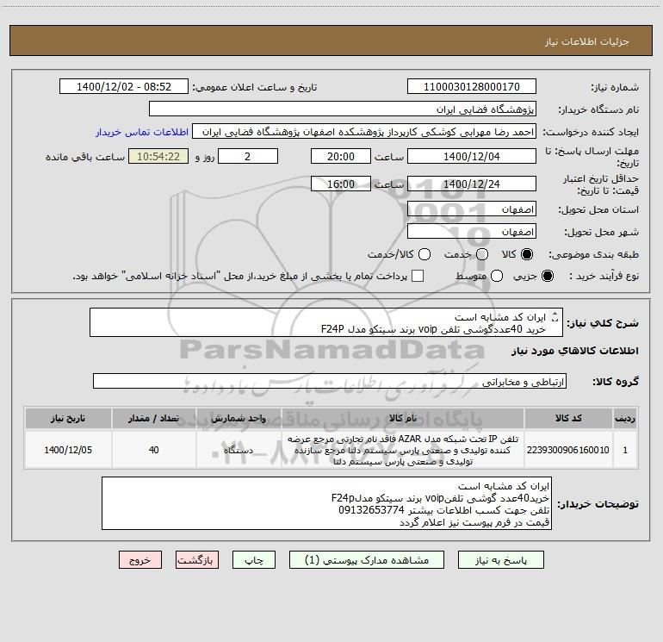663x642 pixels.
Task: Click the price validity date 1400/12/24
Action: tap(472, 184)
